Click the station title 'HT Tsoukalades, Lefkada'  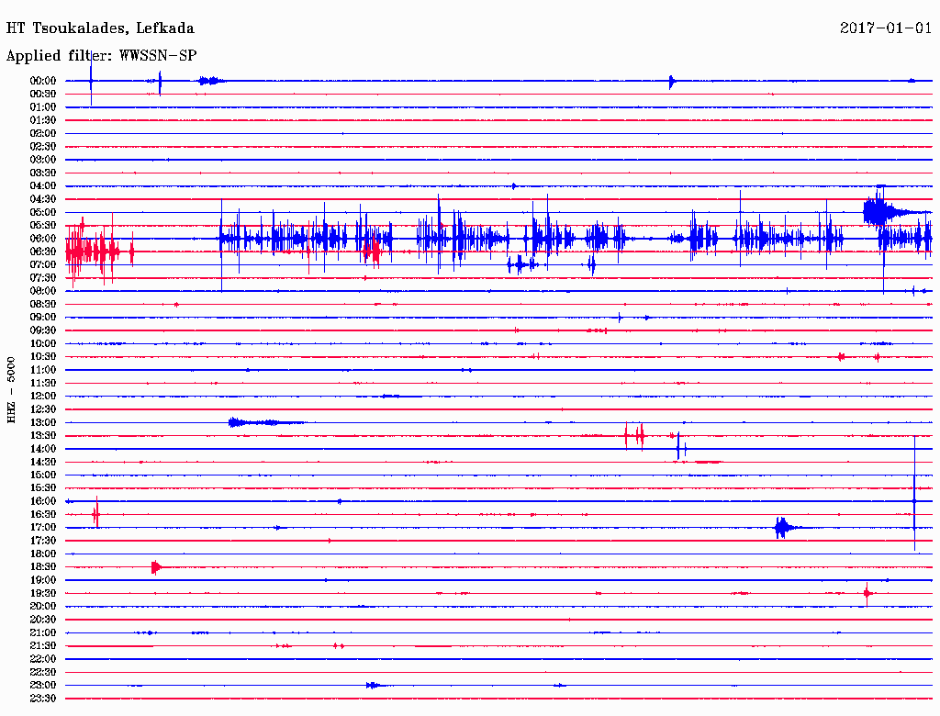click(100, 28)
